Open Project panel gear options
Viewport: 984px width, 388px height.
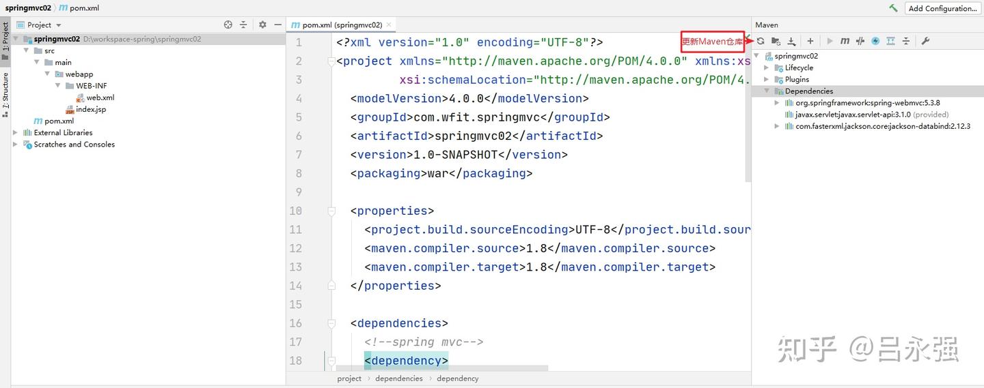tap(263, 25)
